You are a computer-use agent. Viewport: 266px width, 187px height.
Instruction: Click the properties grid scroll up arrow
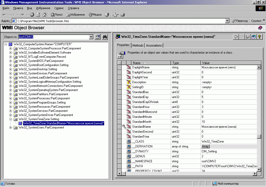[x=259, y=67]
